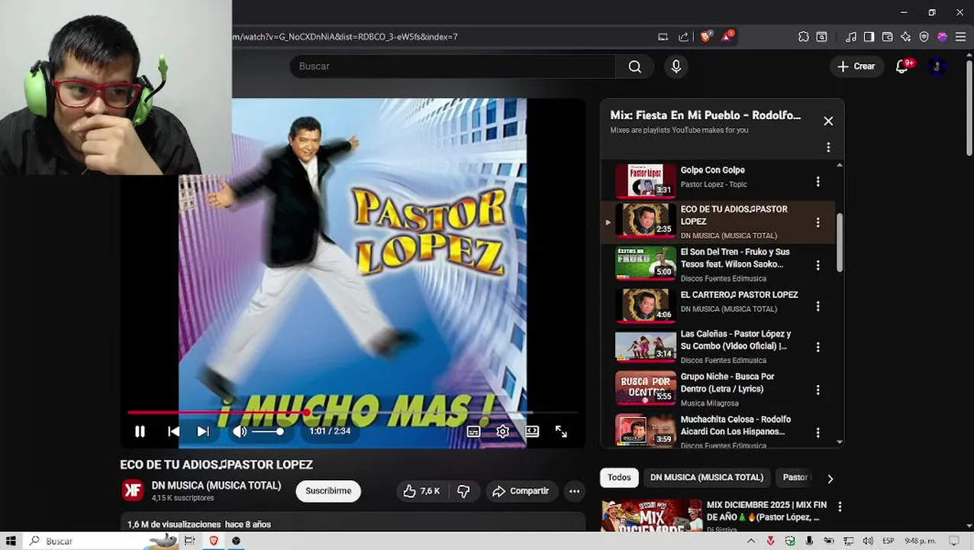Open the YouTube account avatar menu
This screenshot has width=974, height=550.
point(937,66)
